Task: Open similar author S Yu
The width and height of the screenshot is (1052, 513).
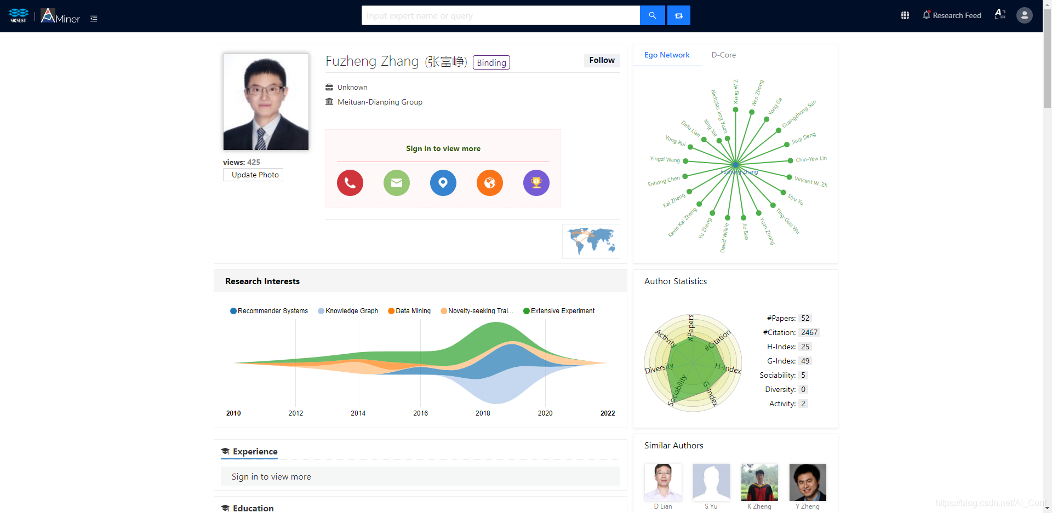Action: 711,487
